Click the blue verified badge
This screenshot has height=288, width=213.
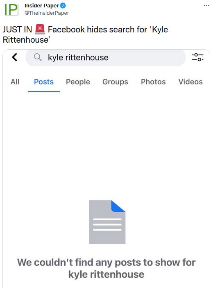click(63, 6)
